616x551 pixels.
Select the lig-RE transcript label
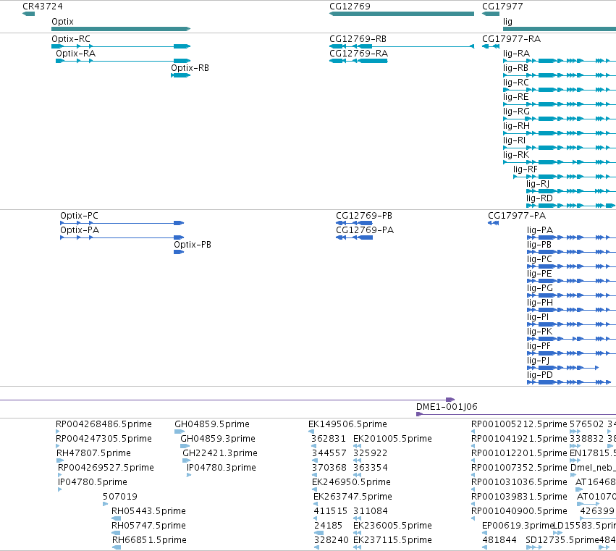(516, 97)
